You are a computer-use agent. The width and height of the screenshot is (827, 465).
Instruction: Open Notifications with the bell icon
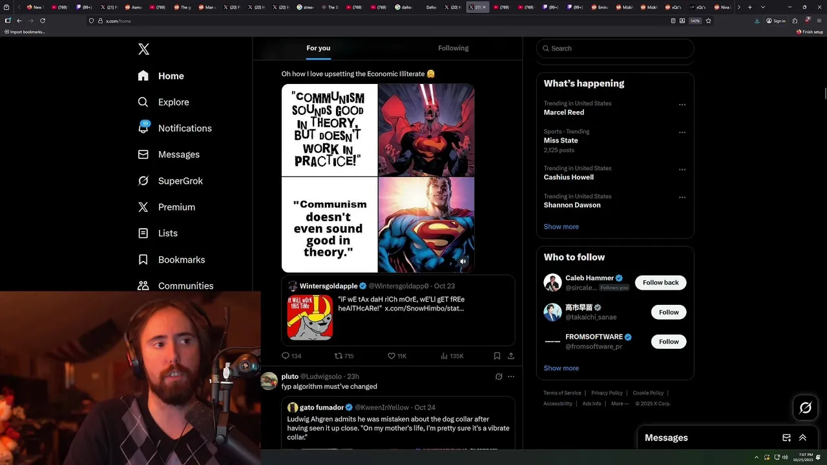coord(174,128)
